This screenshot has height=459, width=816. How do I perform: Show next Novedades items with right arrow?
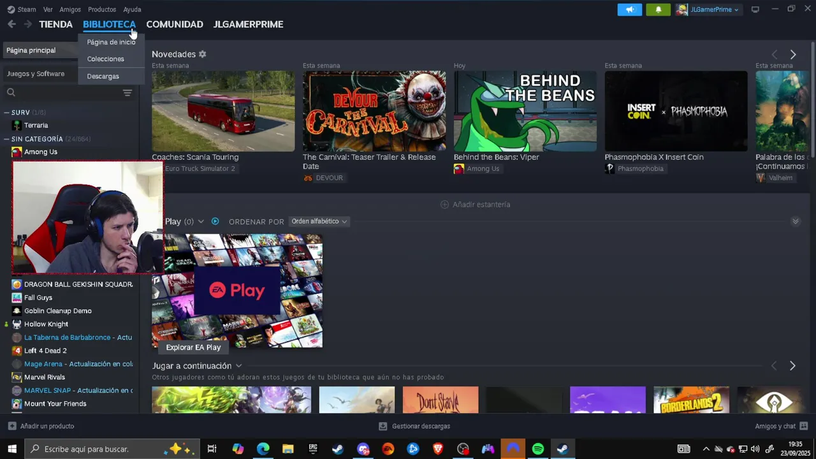[793, 55]
